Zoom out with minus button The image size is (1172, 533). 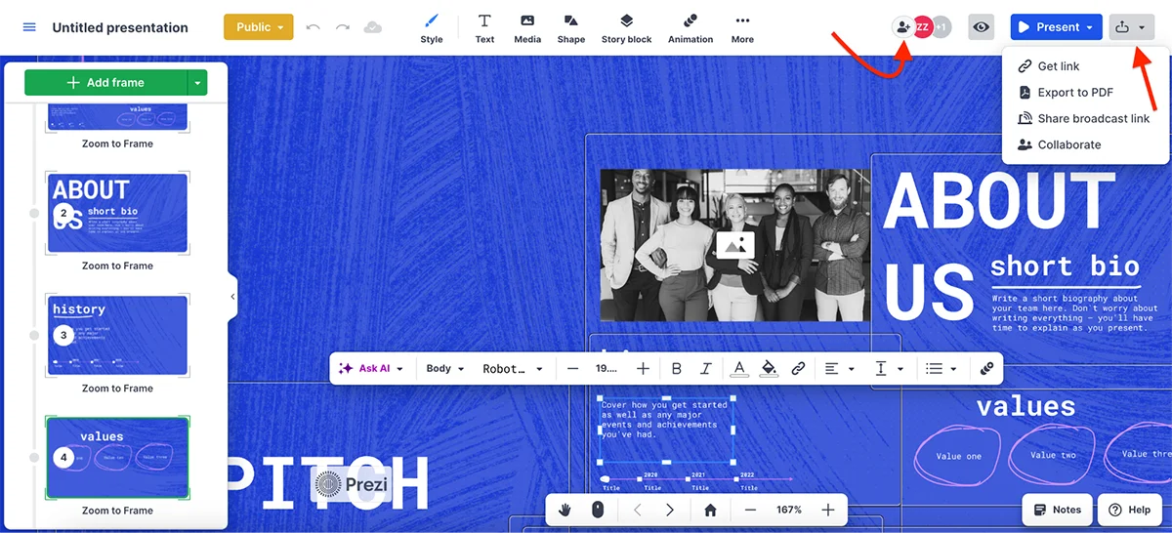pyautogui.click(x=750, y=510)
